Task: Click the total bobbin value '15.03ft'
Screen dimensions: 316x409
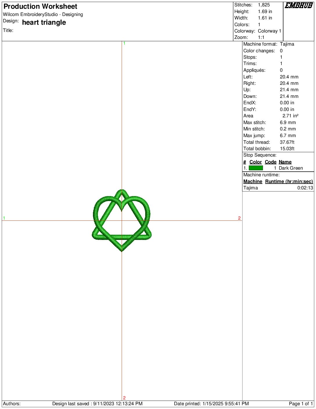Action: pos(287,148)
